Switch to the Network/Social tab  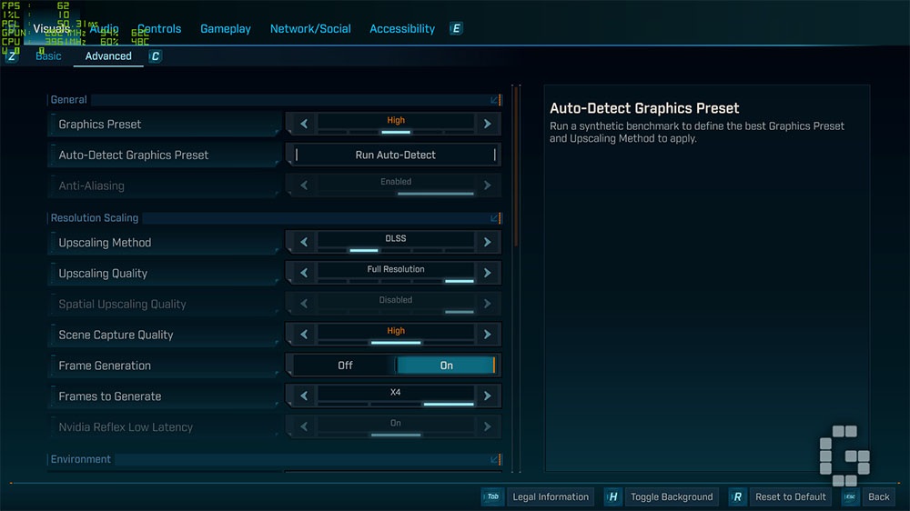pos(310,28)
